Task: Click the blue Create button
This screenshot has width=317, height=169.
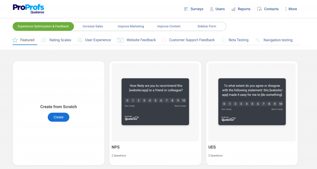Action: pos(59,117)
